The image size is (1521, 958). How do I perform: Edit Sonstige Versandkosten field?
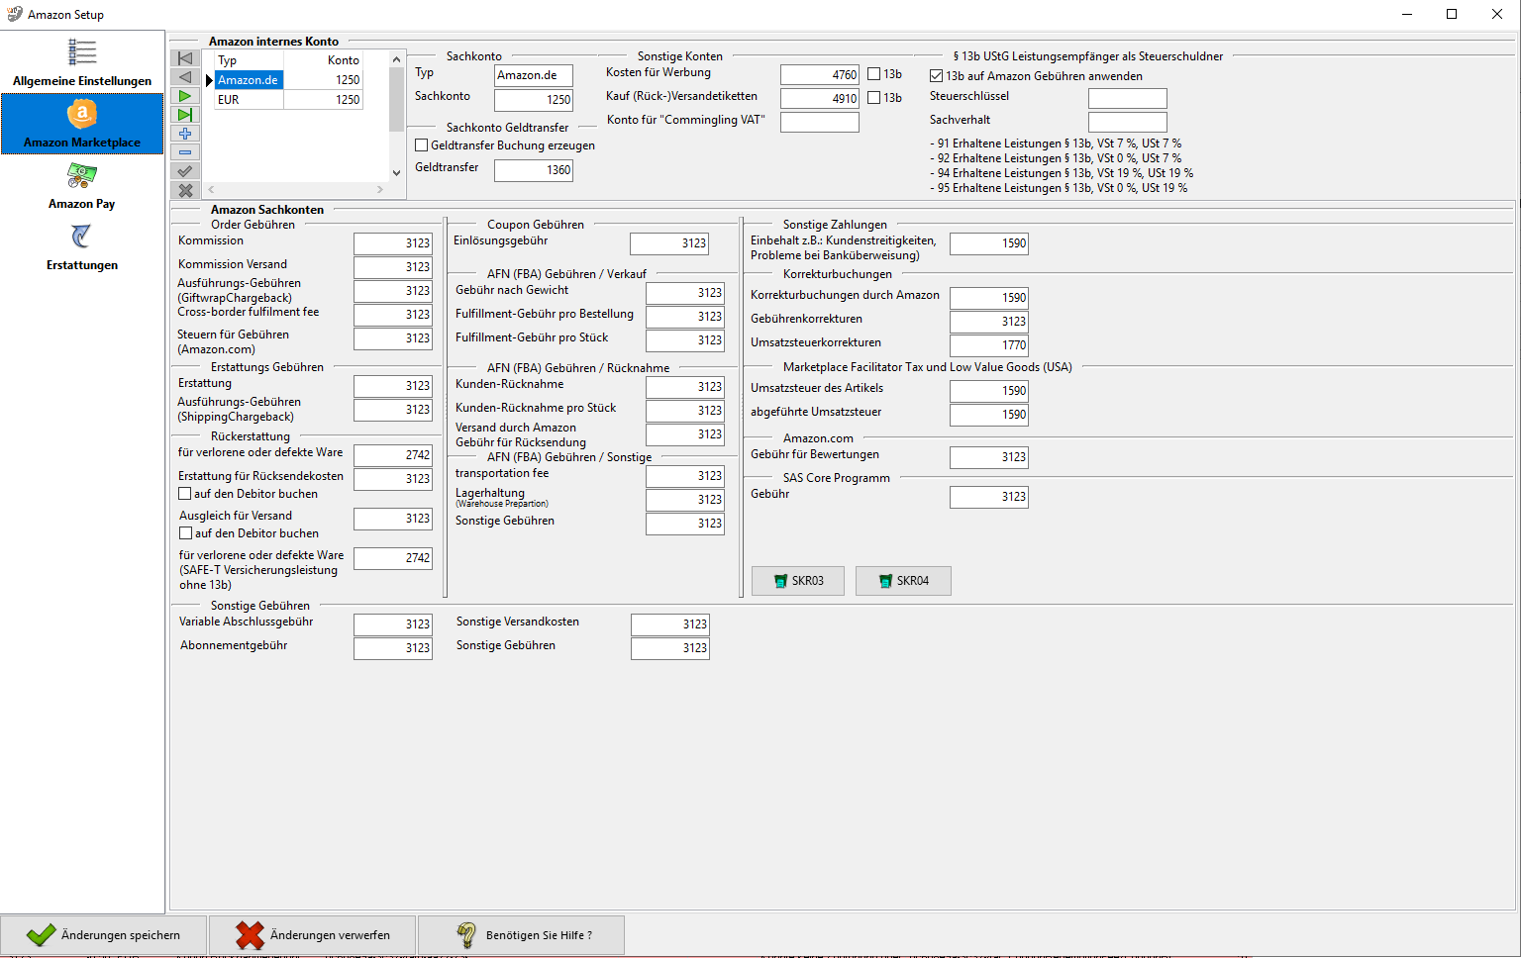point(670,624)
